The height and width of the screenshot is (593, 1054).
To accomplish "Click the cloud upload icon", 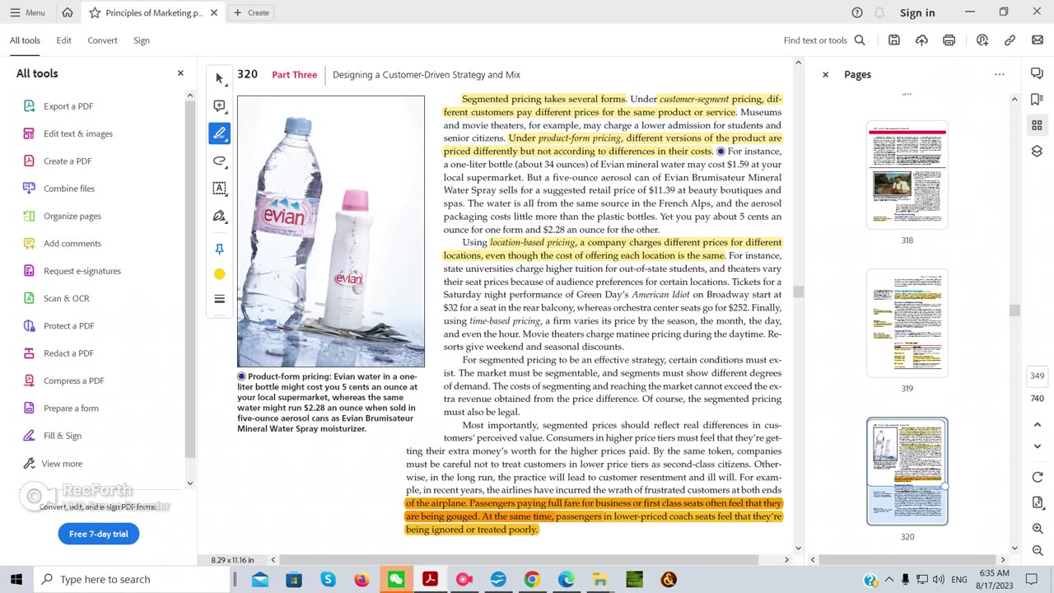I will (921, 40).
